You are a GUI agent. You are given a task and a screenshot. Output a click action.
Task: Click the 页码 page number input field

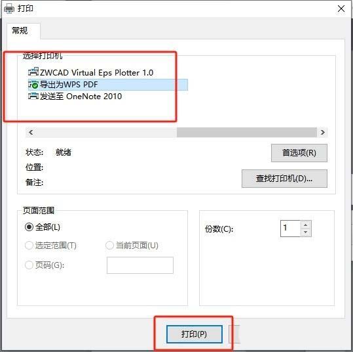pos(140,265)
